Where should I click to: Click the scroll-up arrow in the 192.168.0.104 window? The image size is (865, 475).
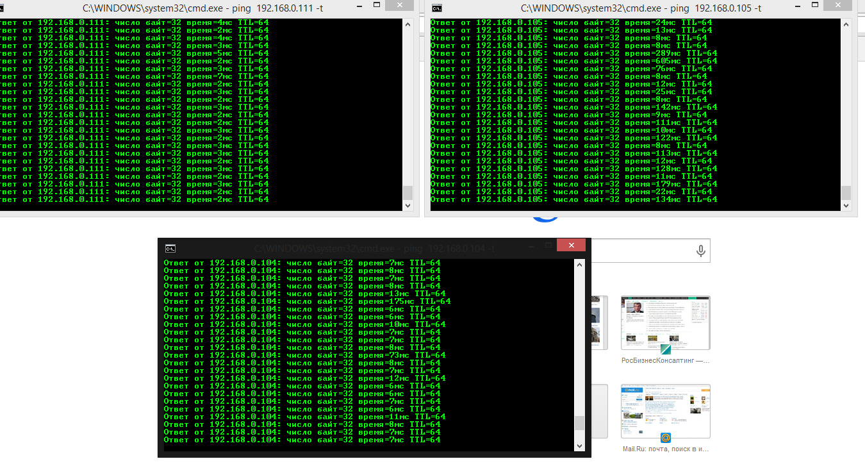click(x=579, y=264)
